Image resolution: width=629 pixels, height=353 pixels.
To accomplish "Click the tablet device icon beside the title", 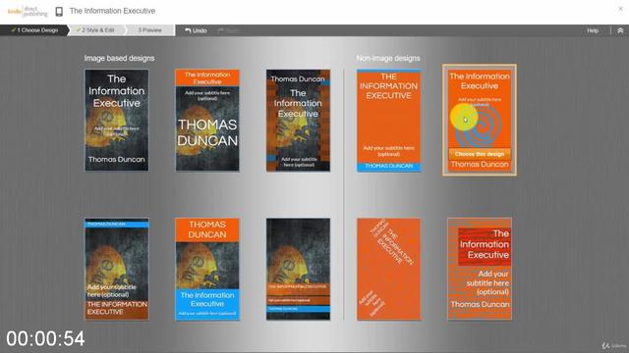I will [59, 11].
